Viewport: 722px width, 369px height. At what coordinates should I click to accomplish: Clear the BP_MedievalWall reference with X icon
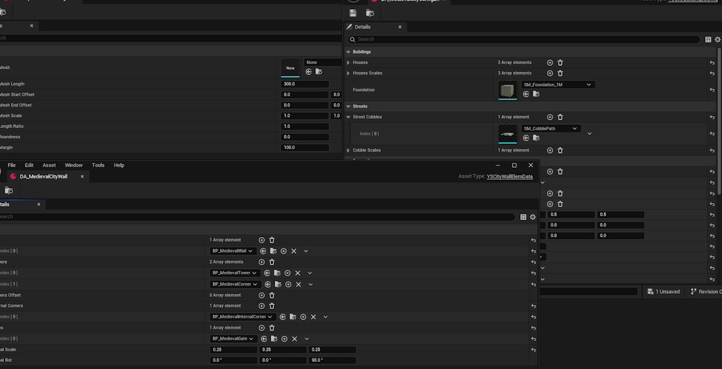point(294,251)
